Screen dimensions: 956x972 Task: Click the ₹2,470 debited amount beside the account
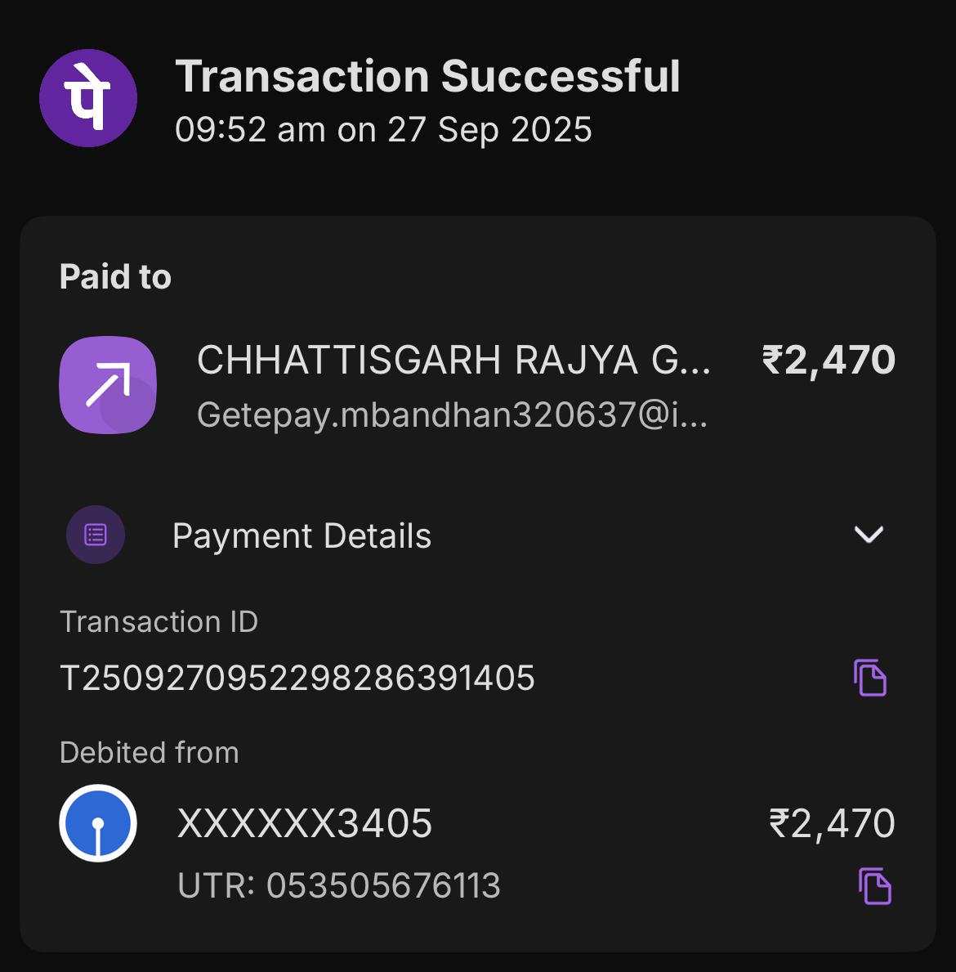coord(832,823)
